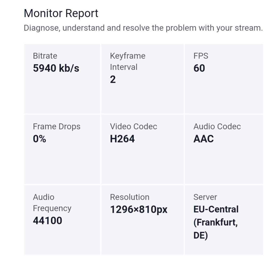Select the 0% frame drops value
Viewport: 275px width, 261px height.
[x=40, y=139]
